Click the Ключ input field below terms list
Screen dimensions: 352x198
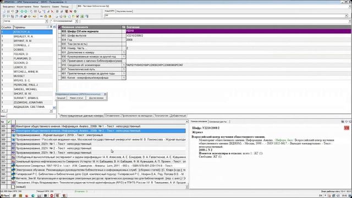(x=31, y=116)
